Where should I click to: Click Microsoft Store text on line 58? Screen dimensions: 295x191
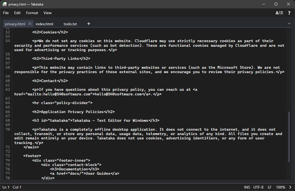(x=234, y=67)
